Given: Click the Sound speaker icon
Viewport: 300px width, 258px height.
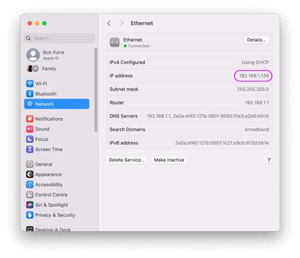Looking at the screenshot, I should coord(30,129).
